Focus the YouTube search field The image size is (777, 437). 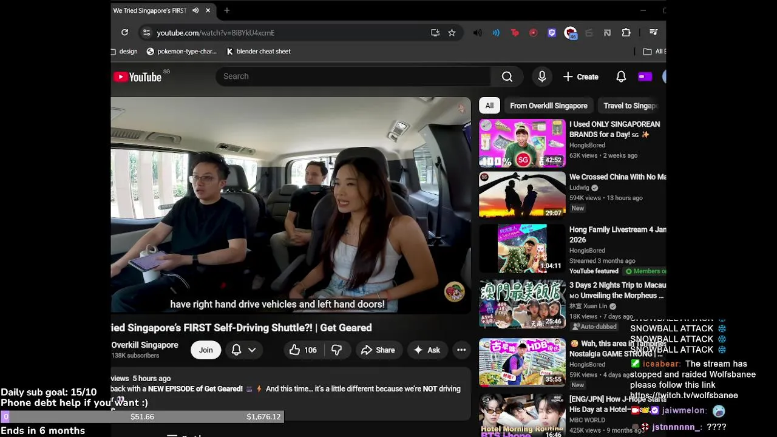352,76
